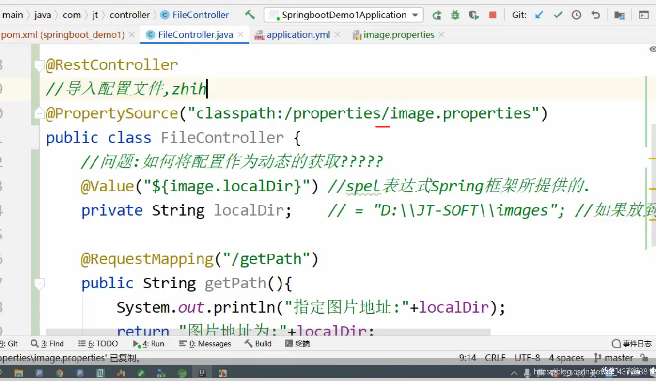Switch to image.properties tab
Image resolution: width=656 pixels, height=381 pixels.
coord(398,35)
